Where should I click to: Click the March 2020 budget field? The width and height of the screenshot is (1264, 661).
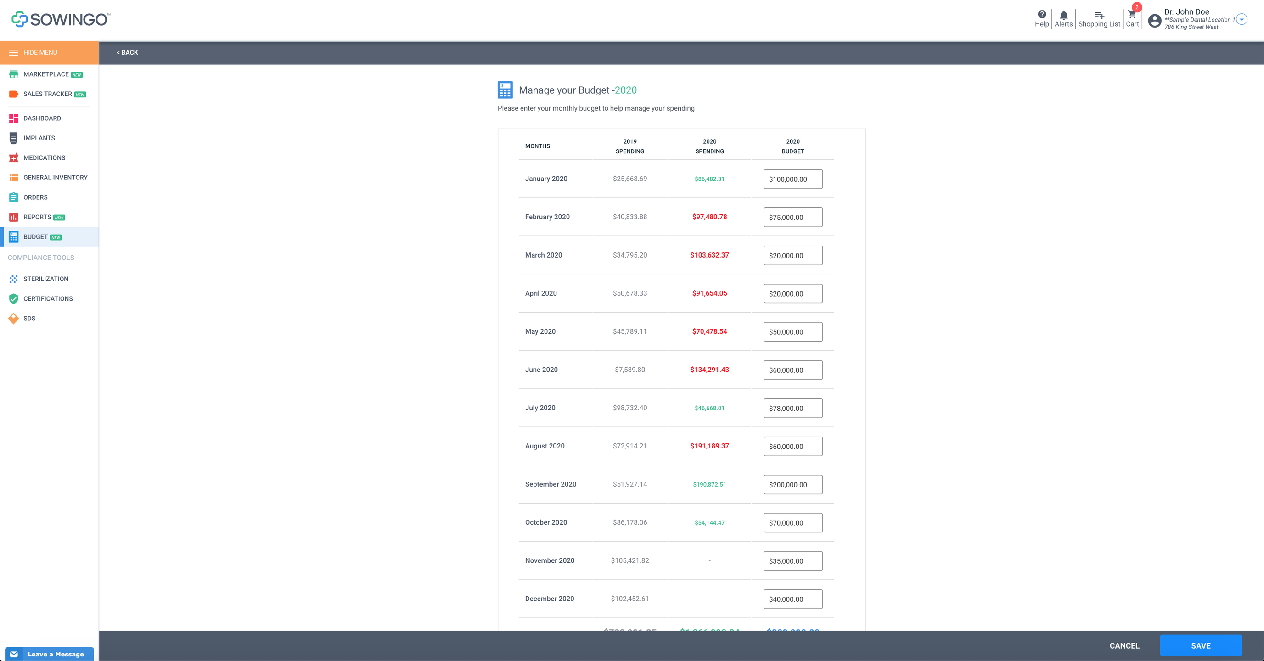click(793, 256)
